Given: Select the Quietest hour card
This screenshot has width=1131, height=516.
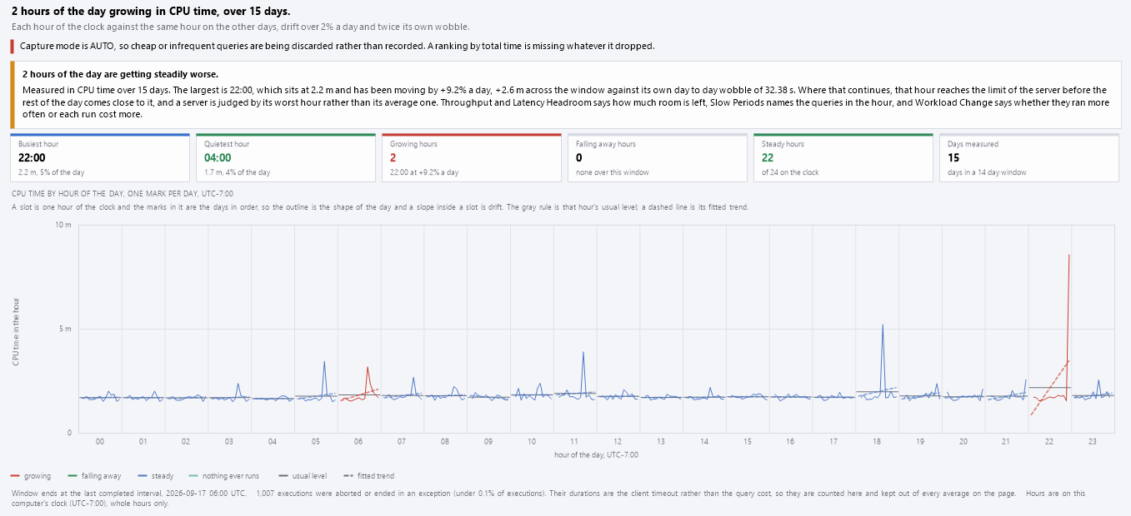Looking at the screenshot, I should tap(286, 157).
